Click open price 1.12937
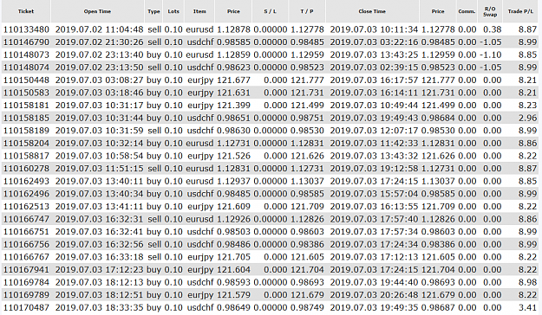The image size is (542, 315). tap(233, 181)
